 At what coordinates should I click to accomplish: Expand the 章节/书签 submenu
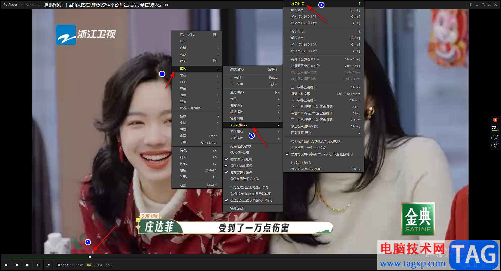pyautogui.click(x=253, y=92)
